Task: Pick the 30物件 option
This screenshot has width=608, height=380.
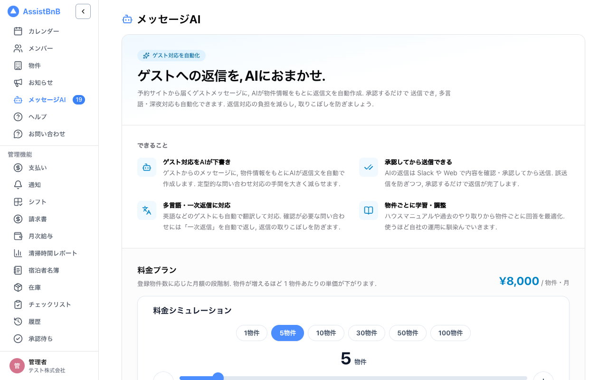Action: click(367, 333)
